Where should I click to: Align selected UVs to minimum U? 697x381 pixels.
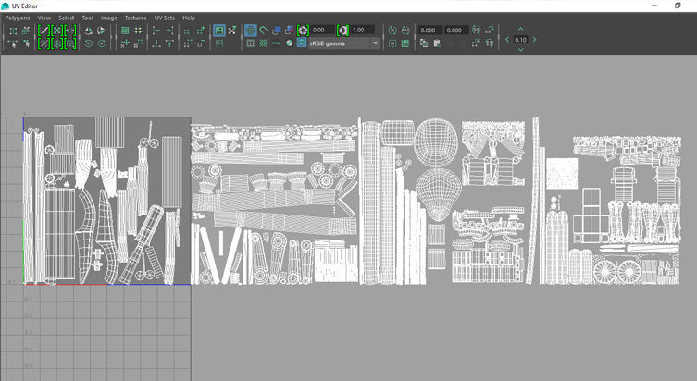point(156,31)
